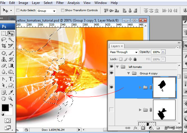Open the Pass Through blend mode dropdown
The height and width of the screenshot is (133, 187).
tap(124, 52)
